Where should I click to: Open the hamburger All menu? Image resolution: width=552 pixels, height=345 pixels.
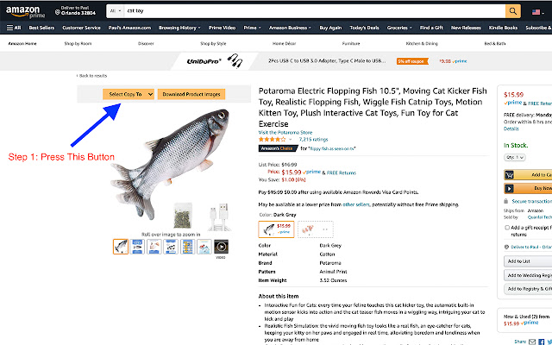pos(14,28)
